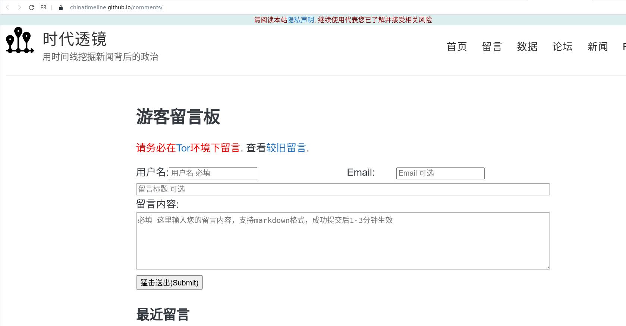Click the browser forward arrow
Screen dimensions: 626x326
[19, 7]
